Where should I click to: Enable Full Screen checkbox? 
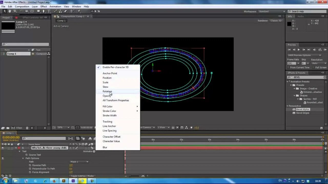click(x=313, y=67)
